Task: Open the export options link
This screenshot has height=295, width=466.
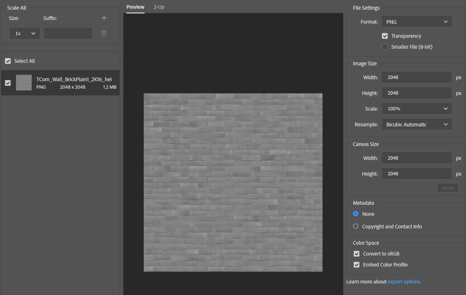Action: pos(404,282)
